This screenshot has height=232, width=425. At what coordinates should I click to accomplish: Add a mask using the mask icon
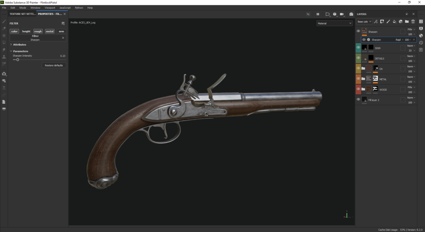coord(382,22)
